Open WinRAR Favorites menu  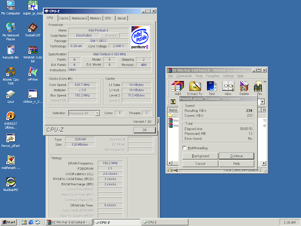pyautogui.click(x=213, y=76)
